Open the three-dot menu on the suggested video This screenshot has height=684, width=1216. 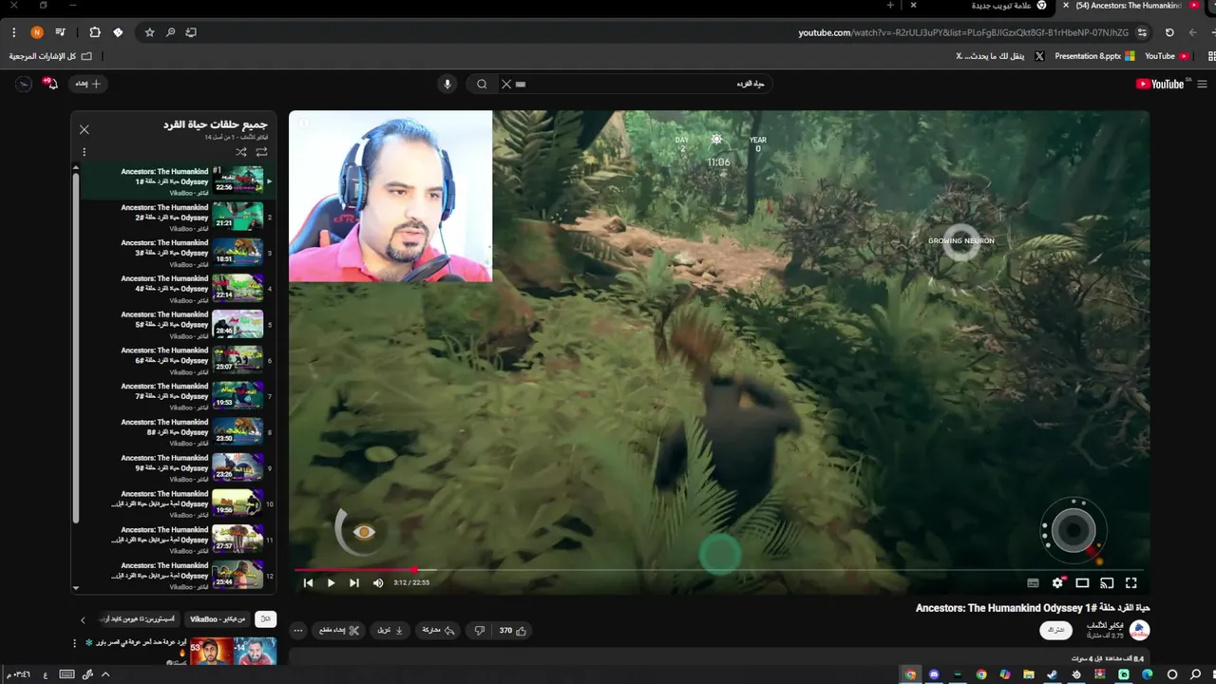pos(75,643)
